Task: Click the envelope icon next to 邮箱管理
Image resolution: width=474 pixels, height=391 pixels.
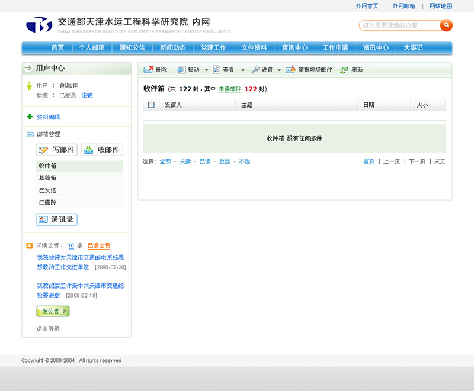Action: pyautogui.click(x=30, y=135)
